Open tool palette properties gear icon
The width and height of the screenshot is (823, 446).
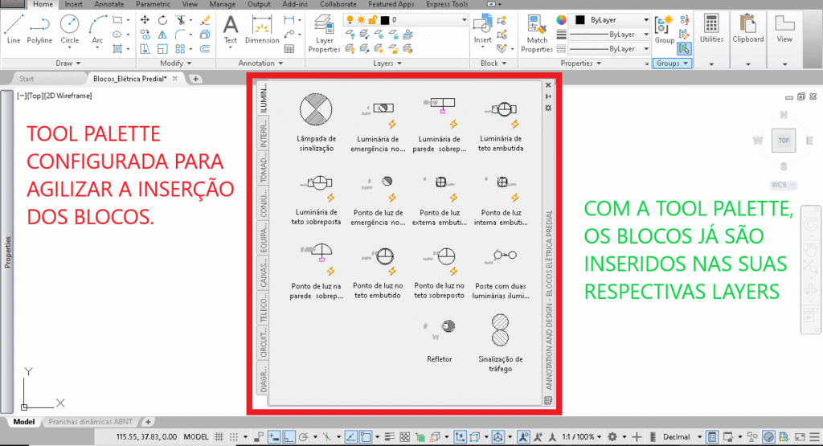548,108
